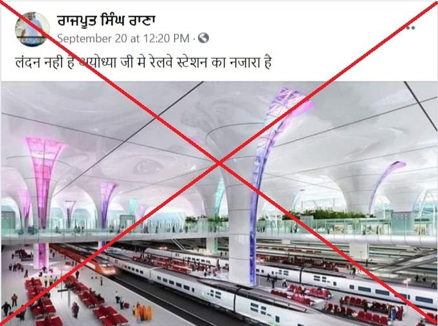Click the center of the red cross overlay
The width and height of the screenshot is (438, 326).
point(219,163)
